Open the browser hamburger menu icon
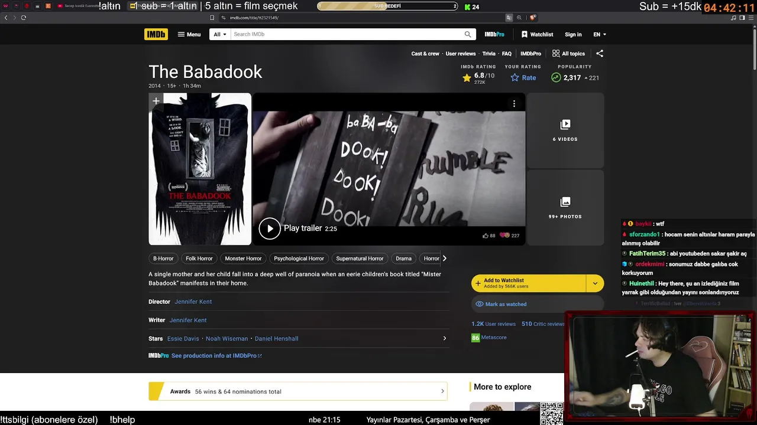This screenshot has width=757, height=425. click(750, 18)
